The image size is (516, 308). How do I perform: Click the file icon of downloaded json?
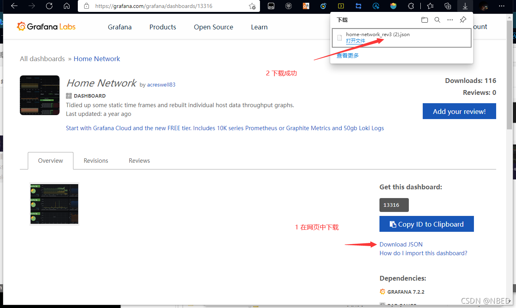click(339, 38)
